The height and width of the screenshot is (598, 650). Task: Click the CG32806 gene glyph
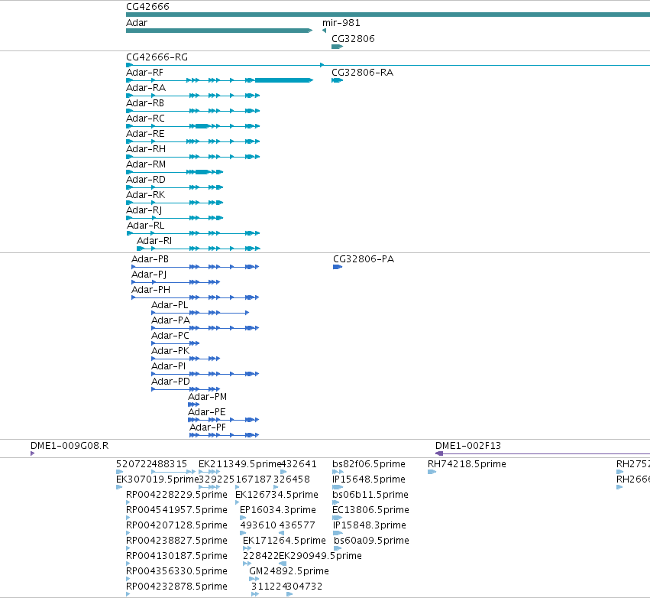click(337, 47)
